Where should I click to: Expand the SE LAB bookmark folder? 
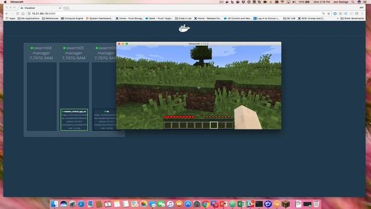click(289, 18)
